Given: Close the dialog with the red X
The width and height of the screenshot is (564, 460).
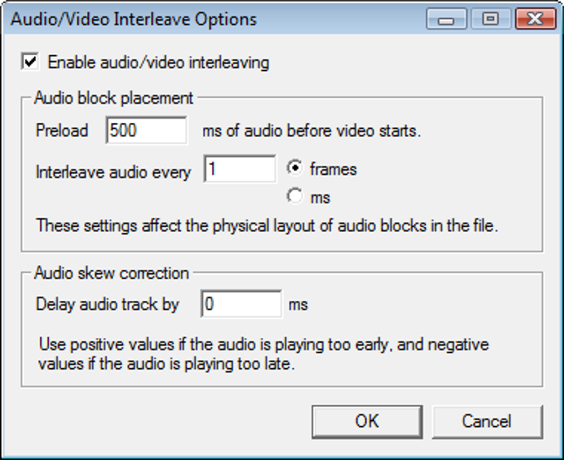Looking at the screenshot, I should click(535, 19).
